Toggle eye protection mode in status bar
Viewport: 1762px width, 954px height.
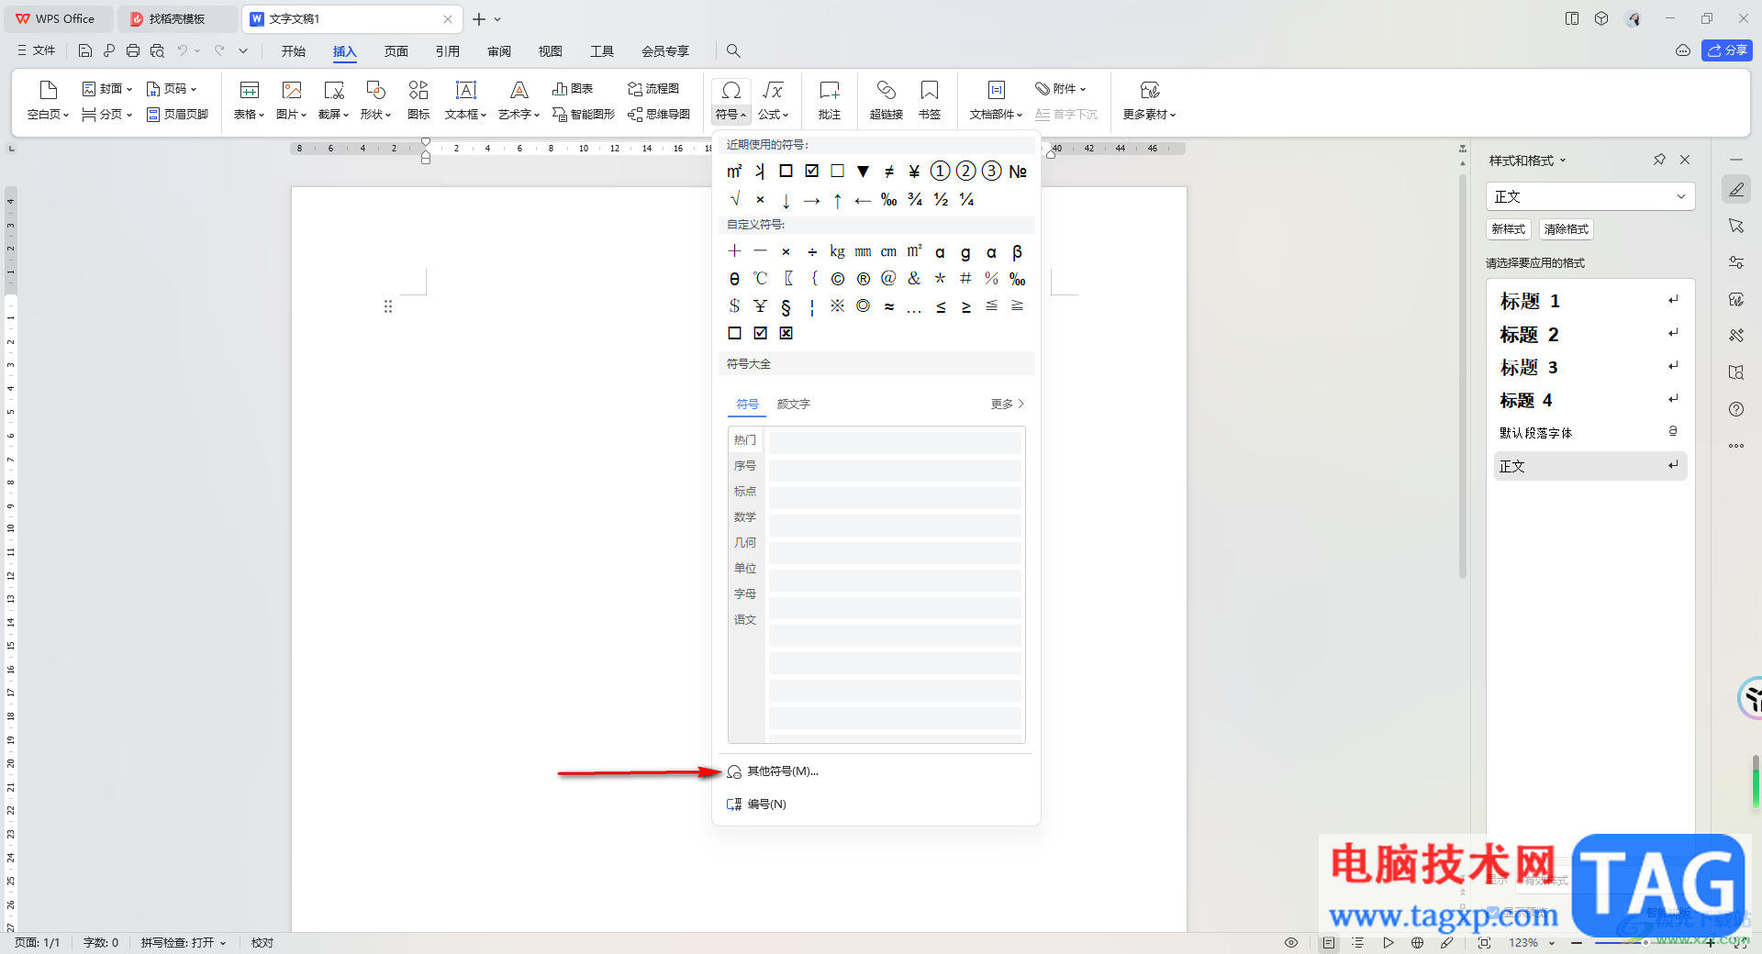click(1291, 943)
